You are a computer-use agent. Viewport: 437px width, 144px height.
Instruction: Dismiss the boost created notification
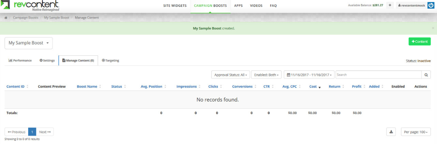[433, 28]
